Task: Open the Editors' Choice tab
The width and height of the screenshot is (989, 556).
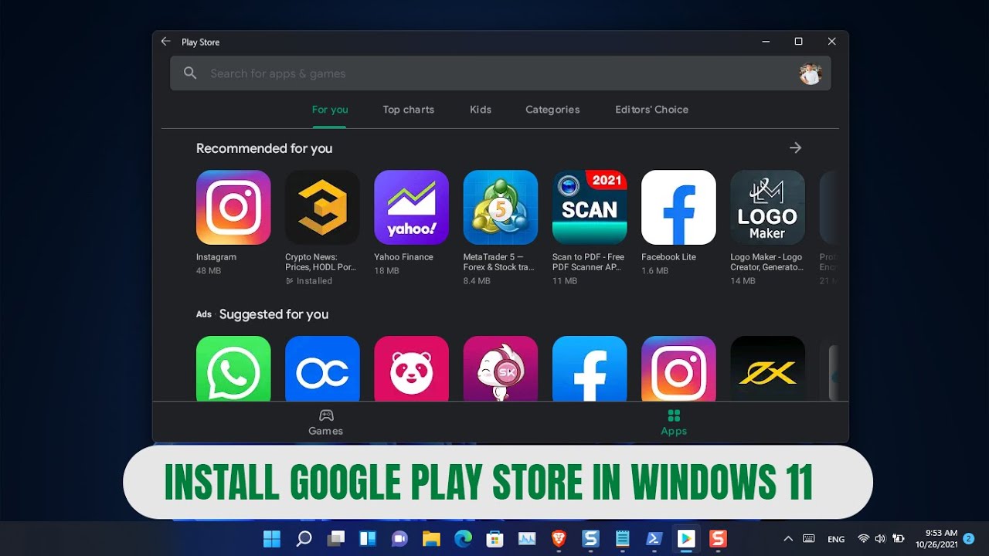Action: coord(651,110)
